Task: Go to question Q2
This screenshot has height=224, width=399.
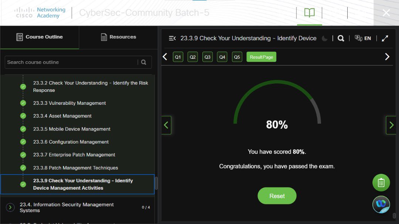Action: 192,57
